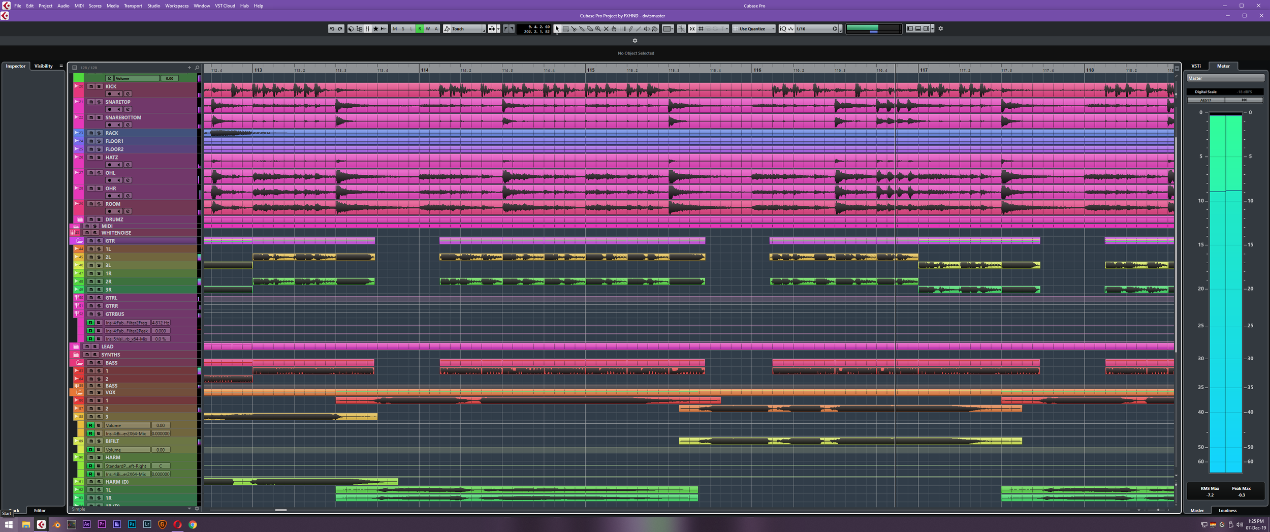
Task: Open auto-scroll settings dropdown arrow
Action: [x=498, y=28]
